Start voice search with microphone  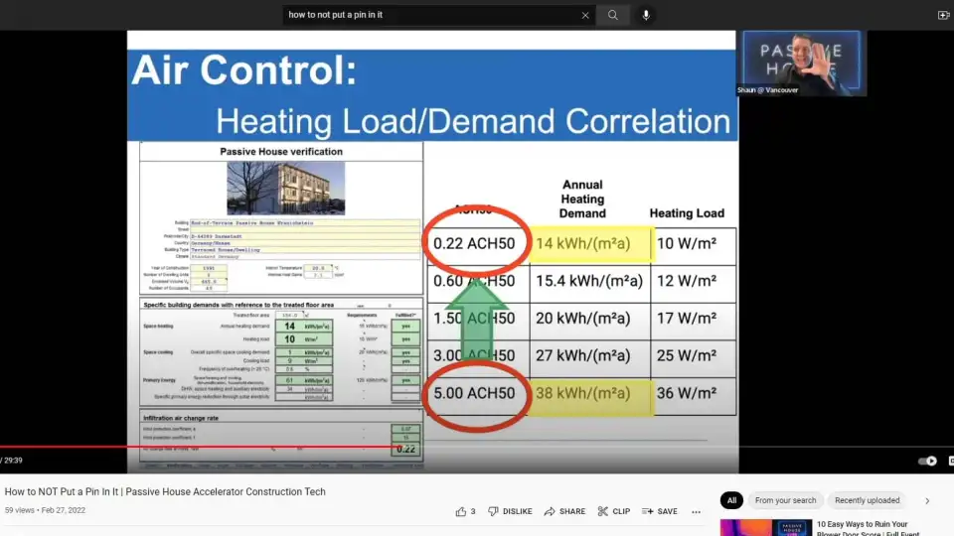click(646, 15)
